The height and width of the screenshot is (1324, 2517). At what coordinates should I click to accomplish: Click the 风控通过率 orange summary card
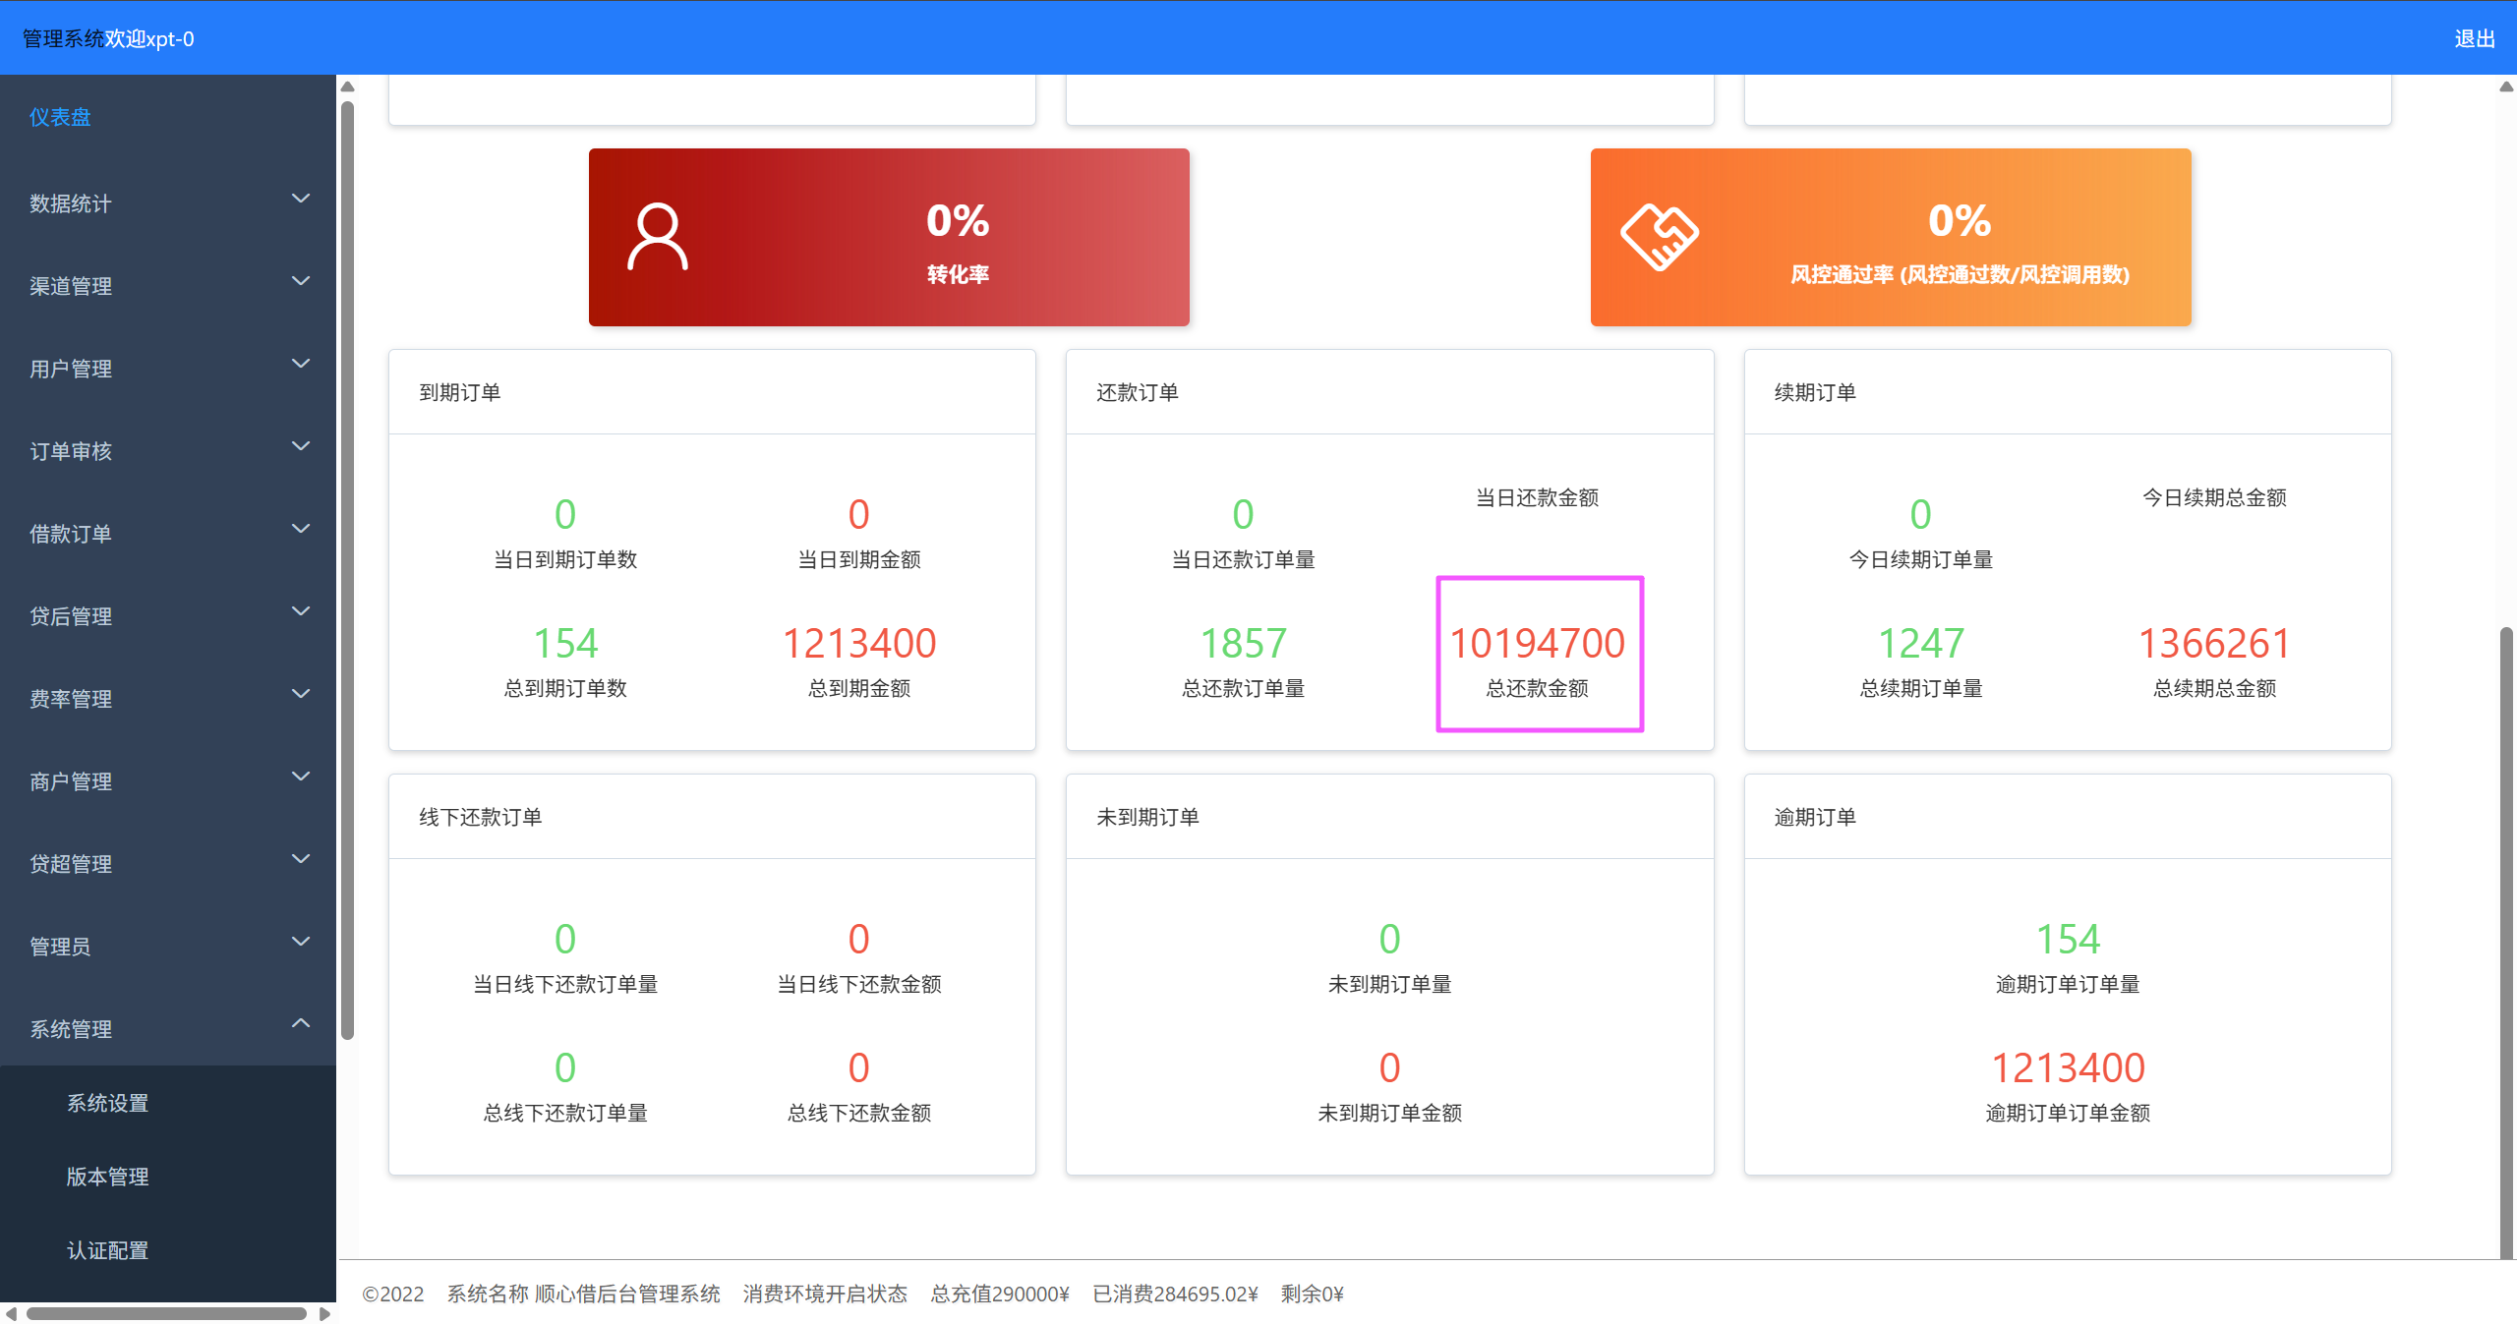tap(1891, 237)
